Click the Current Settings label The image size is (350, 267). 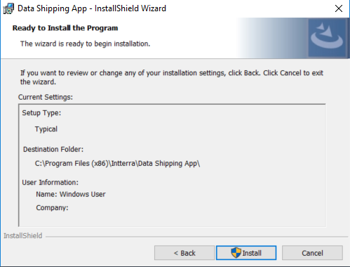(46, 97)
